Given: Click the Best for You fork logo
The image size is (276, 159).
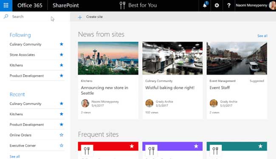Looking at the screenshot, I should 122,5.
